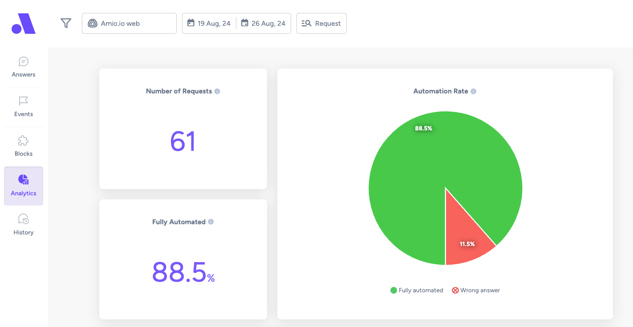Open the Answers section in sidebar
633x327 pixels.
[x=24, y=67]
